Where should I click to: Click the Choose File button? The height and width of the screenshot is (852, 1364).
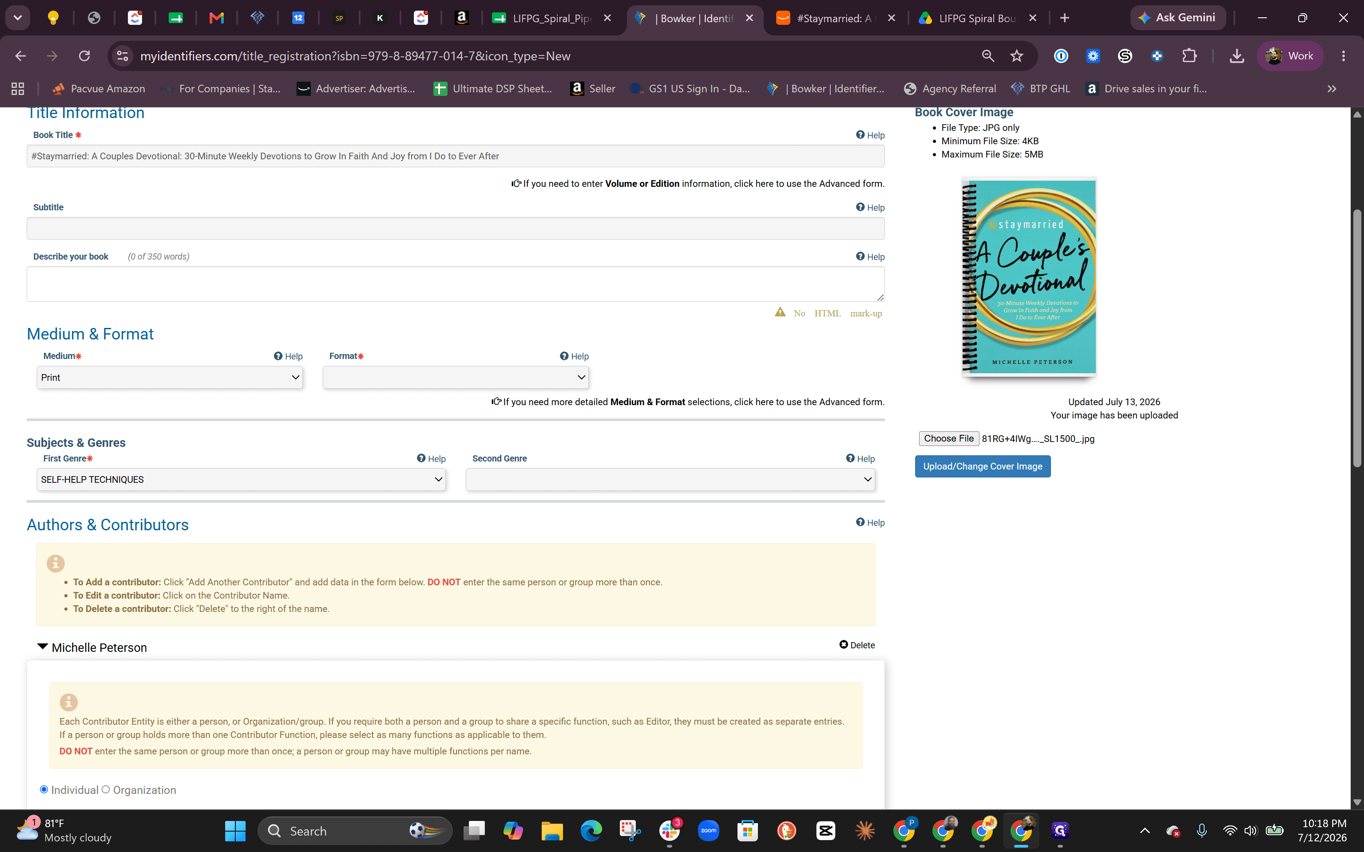pos(948,438)
